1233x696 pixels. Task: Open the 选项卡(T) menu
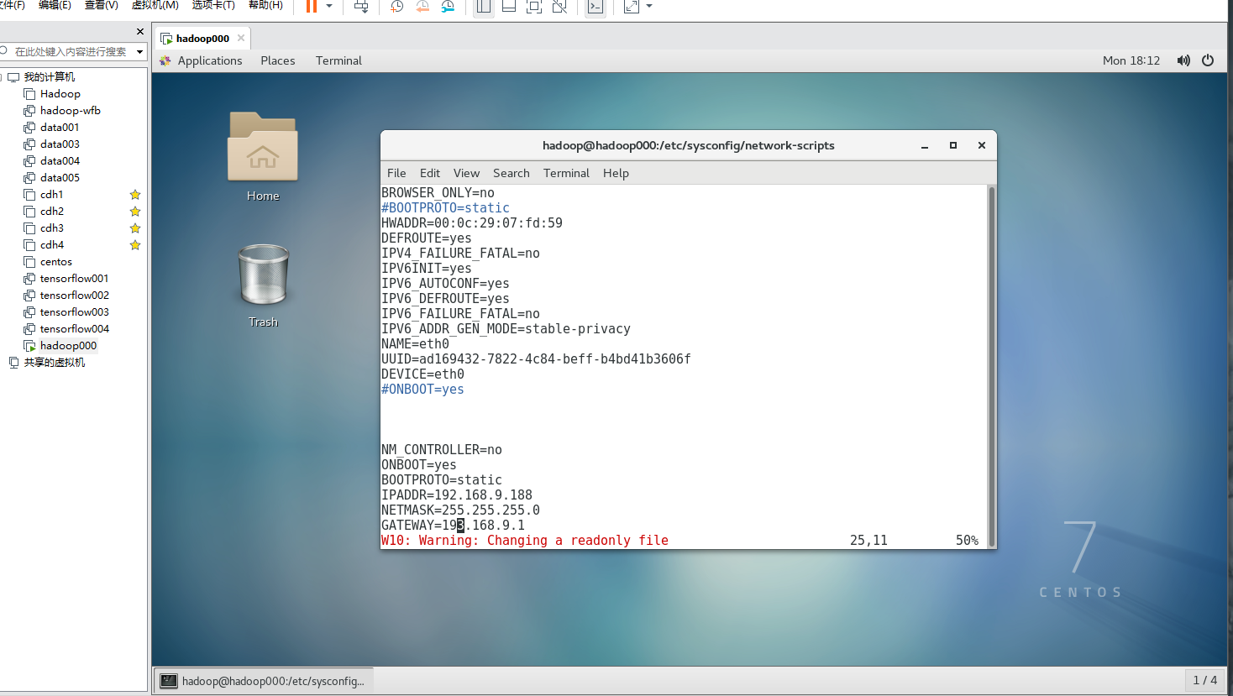coord(213,5)
